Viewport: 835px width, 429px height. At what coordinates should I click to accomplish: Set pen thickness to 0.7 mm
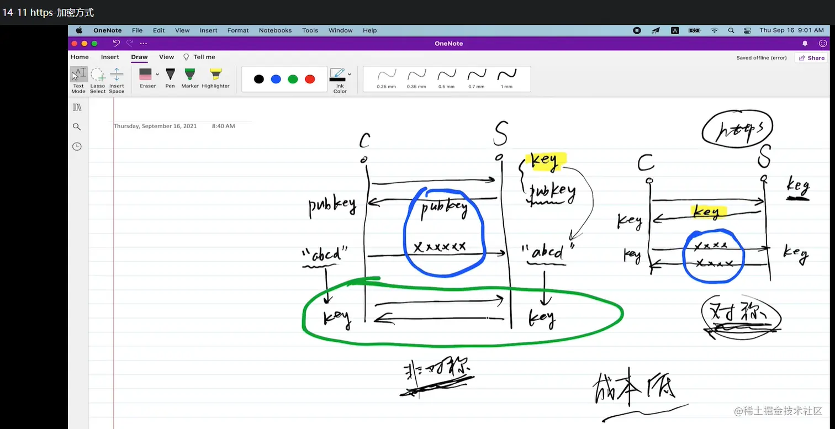[x=476, y=78]
